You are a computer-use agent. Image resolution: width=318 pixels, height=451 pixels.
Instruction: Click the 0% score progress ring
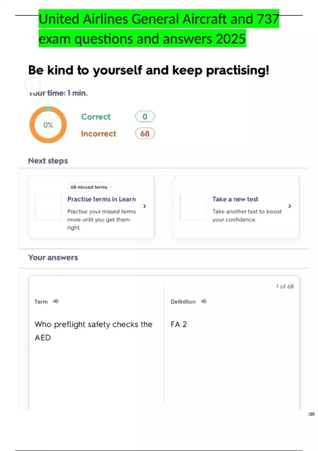point(48,125)
